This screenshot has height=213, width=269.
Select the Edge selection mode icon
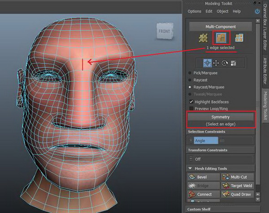[x=221, y=38]
